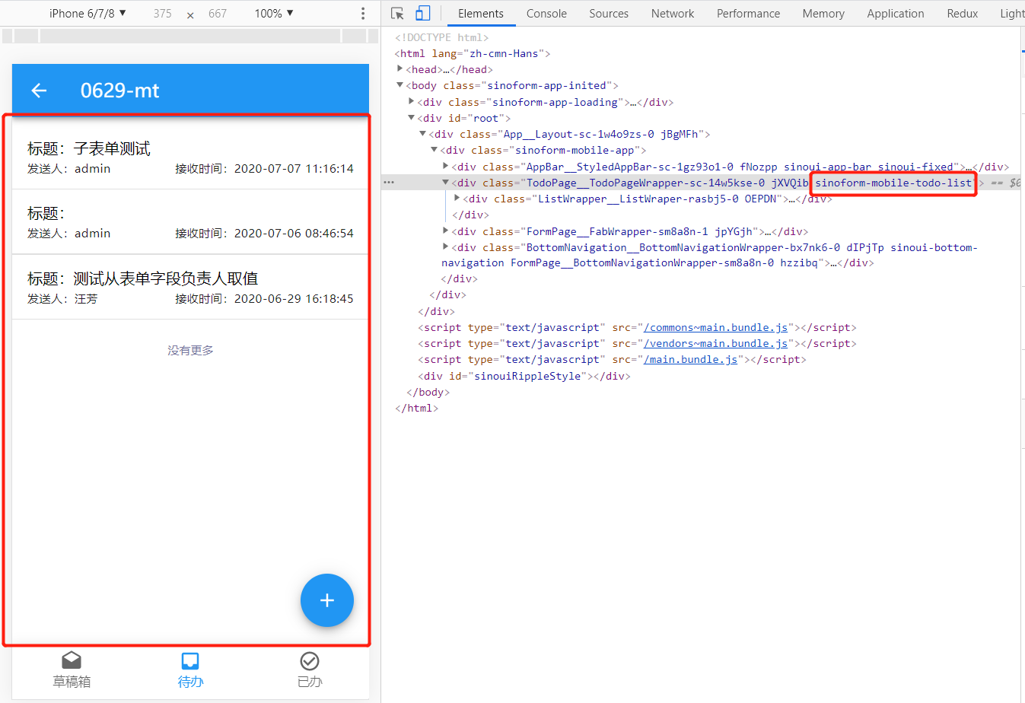This screenshot has height=703, width=1025.
Task: Collapse the sinoform-mobile-app div node
Action: pyautogui.click(x=434, y=150)
